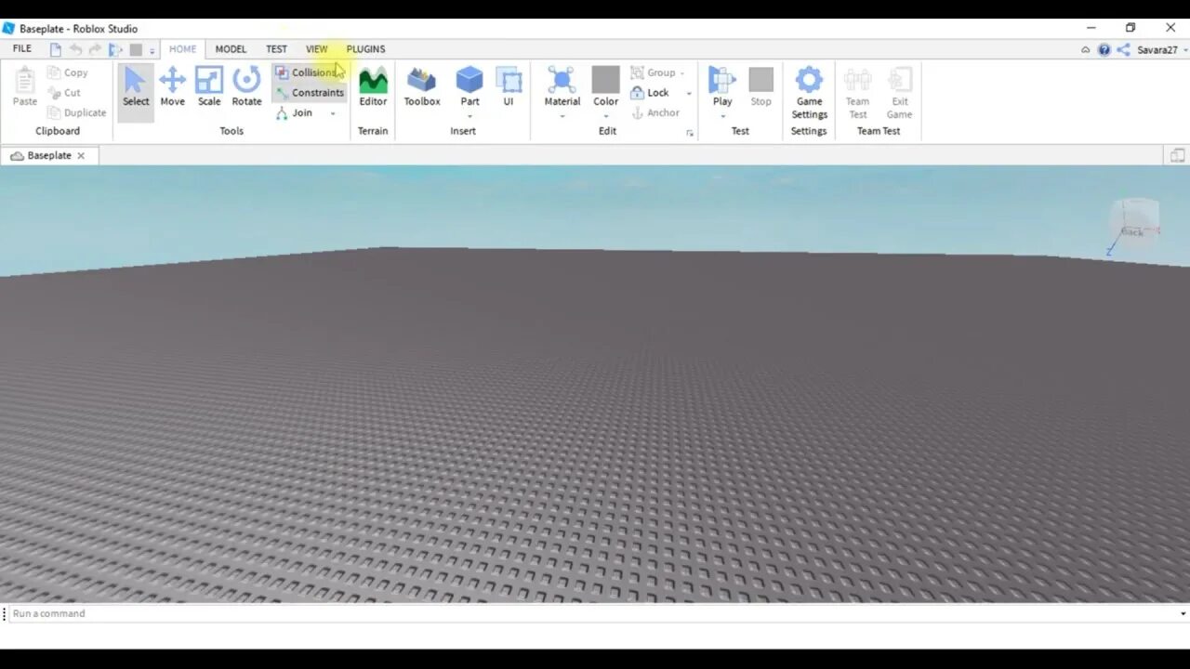
Task: Click the quick access stop square
Action: point(136,49)
